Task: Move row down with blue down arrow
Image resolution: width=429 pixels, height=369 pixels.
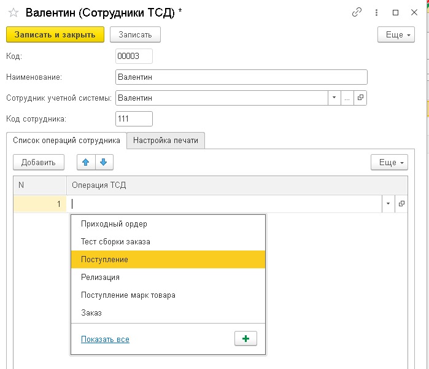Action: pyautogui.click(x=104, y=162)
